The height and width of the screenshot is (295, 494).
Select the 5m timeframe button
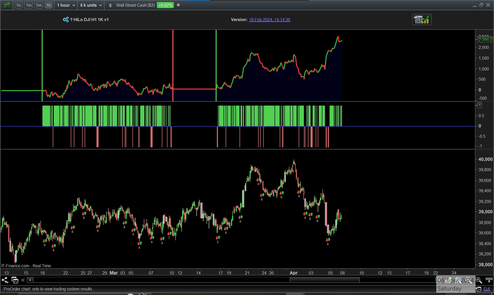[x=39, y=5]
